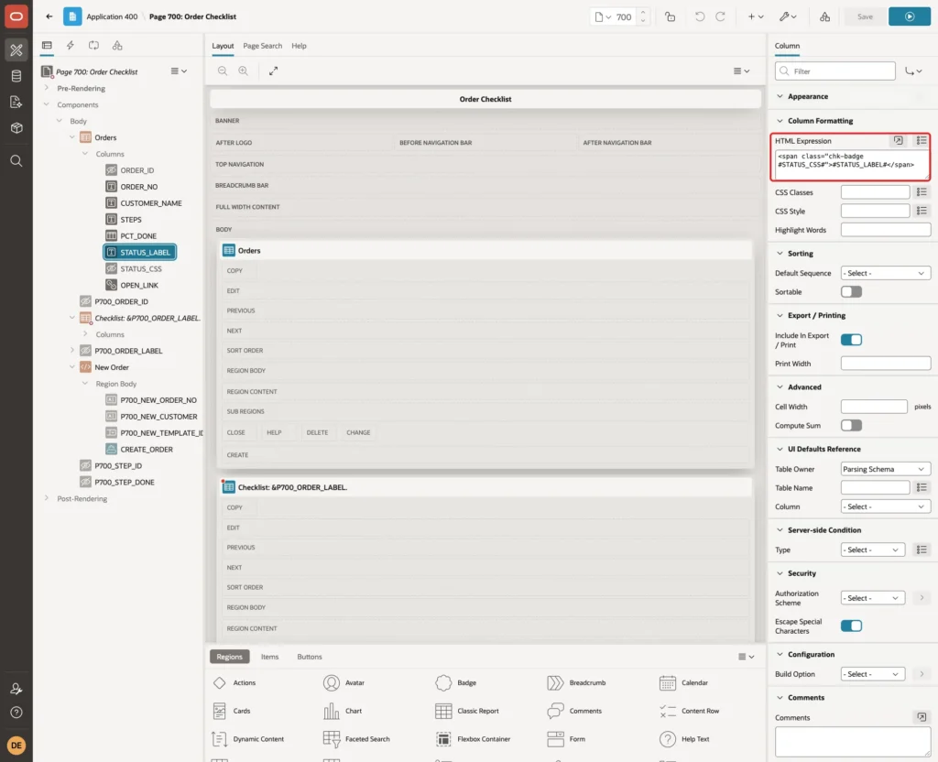Toggle the Compute Sum switch
Screen dimensions: 938x762
click(851, 425)
